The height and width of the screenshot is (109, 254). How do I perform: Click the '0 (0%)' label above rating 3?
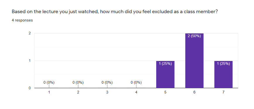tap(107, 82)
